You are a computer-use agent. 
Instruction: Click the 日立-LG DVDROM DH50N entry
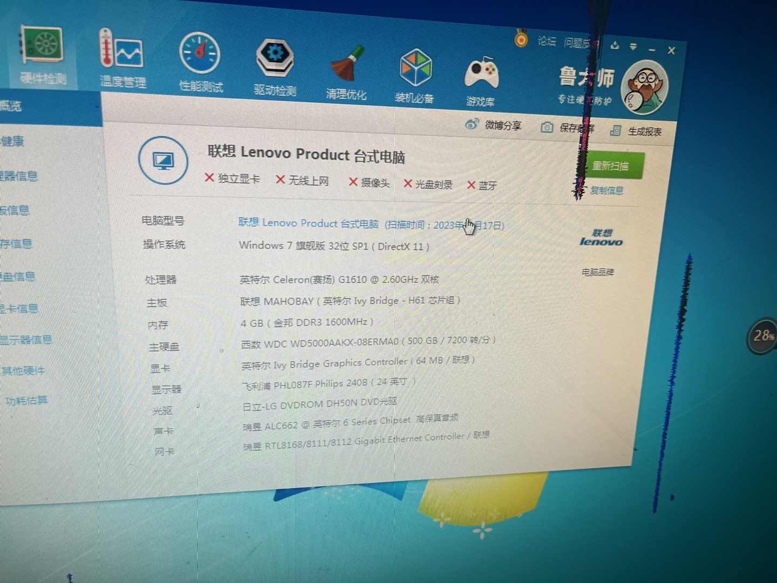click(319, 404)
